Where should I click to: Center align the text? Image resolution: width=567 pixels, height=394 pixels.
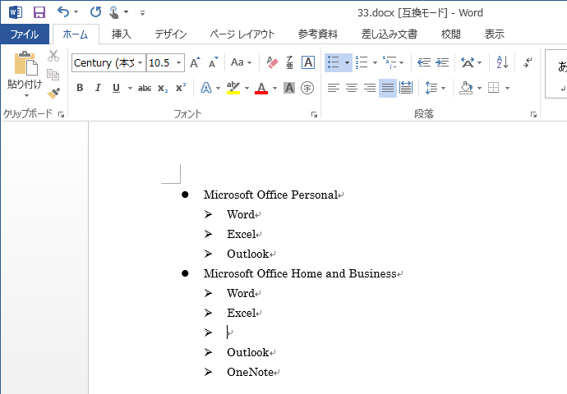click(x=352, y=88)
